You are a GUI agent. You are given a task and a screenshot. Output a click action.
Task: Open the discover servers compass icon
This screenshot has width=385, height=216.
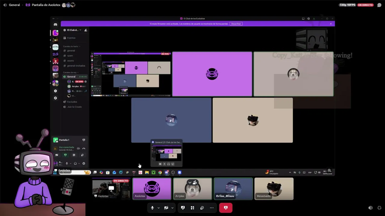55,98
